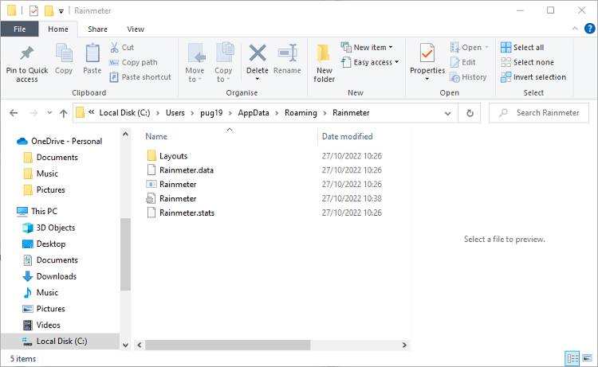Image resolution: width=598 pixels, height=367 pixels.
Task: Click the Delete X icon
Action: (258, 53)
